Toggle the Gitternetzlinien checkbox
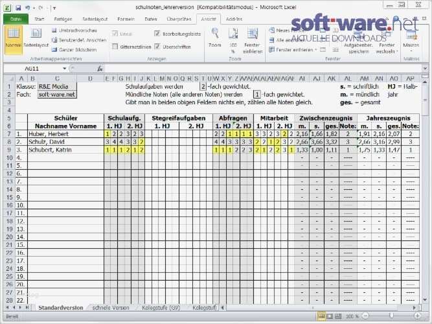This screenshot has height=324, width=432. pyautogui.click(x=115, y=47)
